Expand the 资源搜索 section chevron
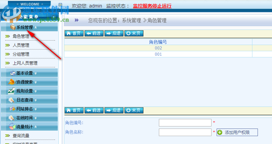Screen dimensions: 272x144 point(35,82)
